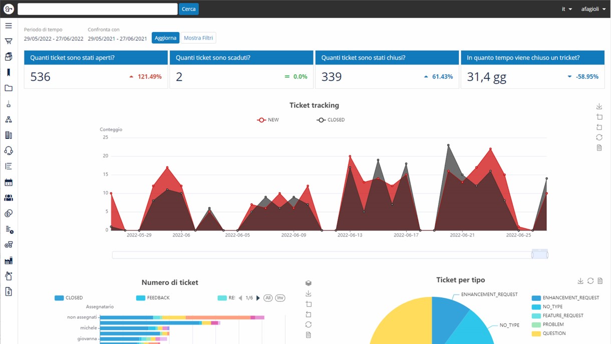Download Ticket tracking chart as image

[599, 107]
